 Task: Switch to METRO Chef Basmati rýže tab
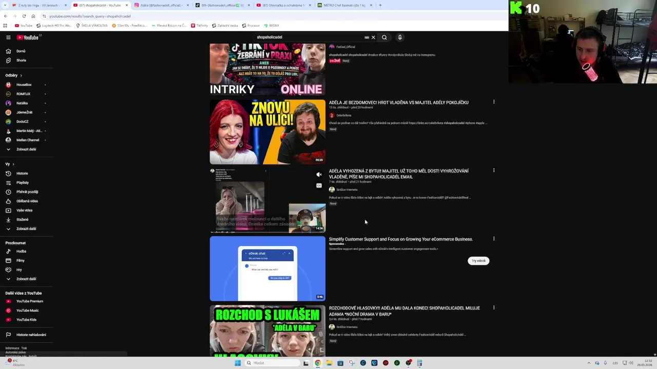pos(344,5)
